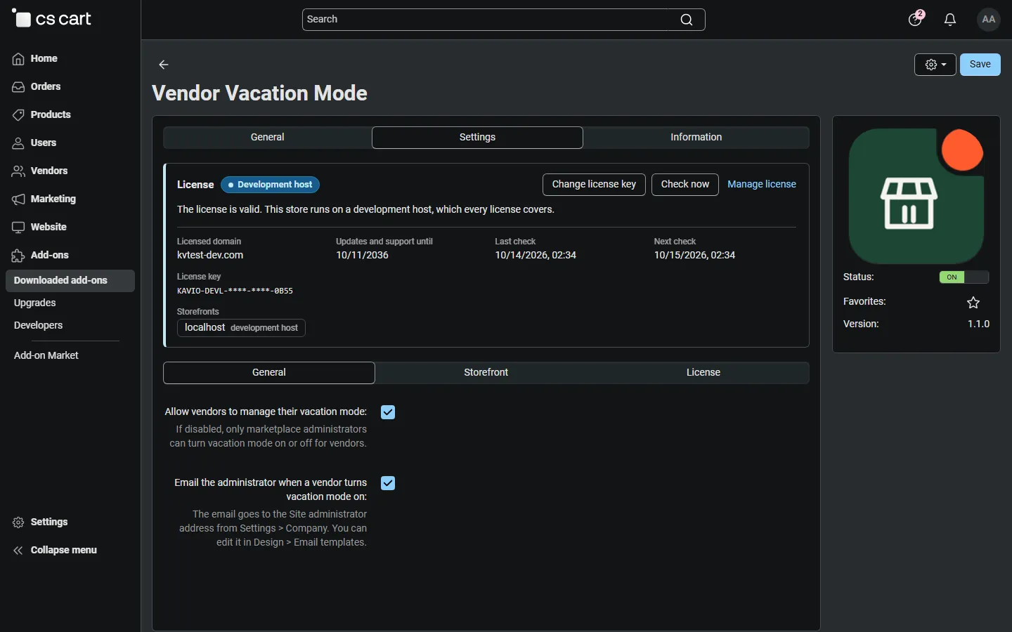
Task: Open the gear actions dropdown
Action: [935, 65]
